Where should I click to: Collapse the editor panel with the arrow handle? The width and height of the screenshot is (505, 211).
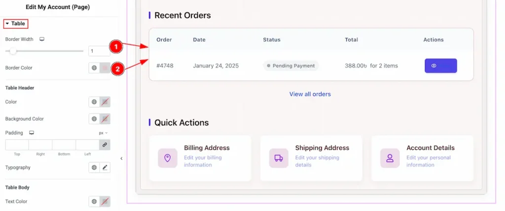click(121, 158)
